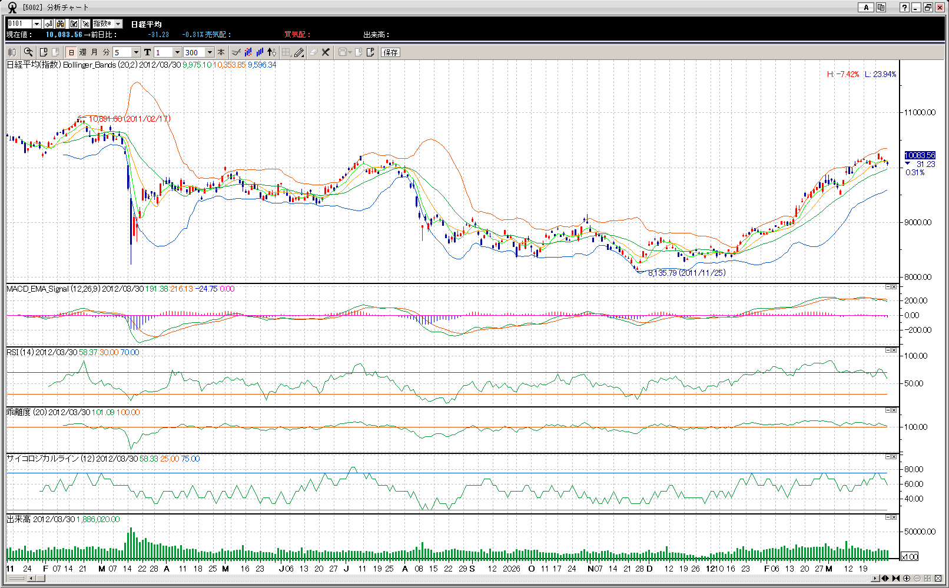Switch chart to daily (日) period
The image size is (949, 588).
[x=71, y=52]
